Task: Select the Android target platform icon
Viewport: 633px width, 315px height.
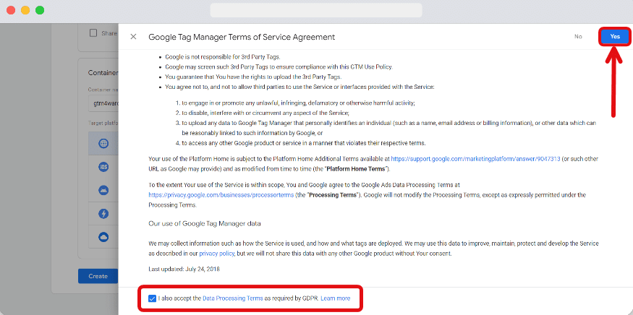Action: tap(103, 190)
